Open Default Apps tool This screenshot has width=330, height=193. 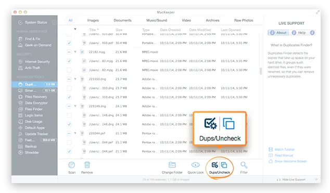click(x=31, y=128)
